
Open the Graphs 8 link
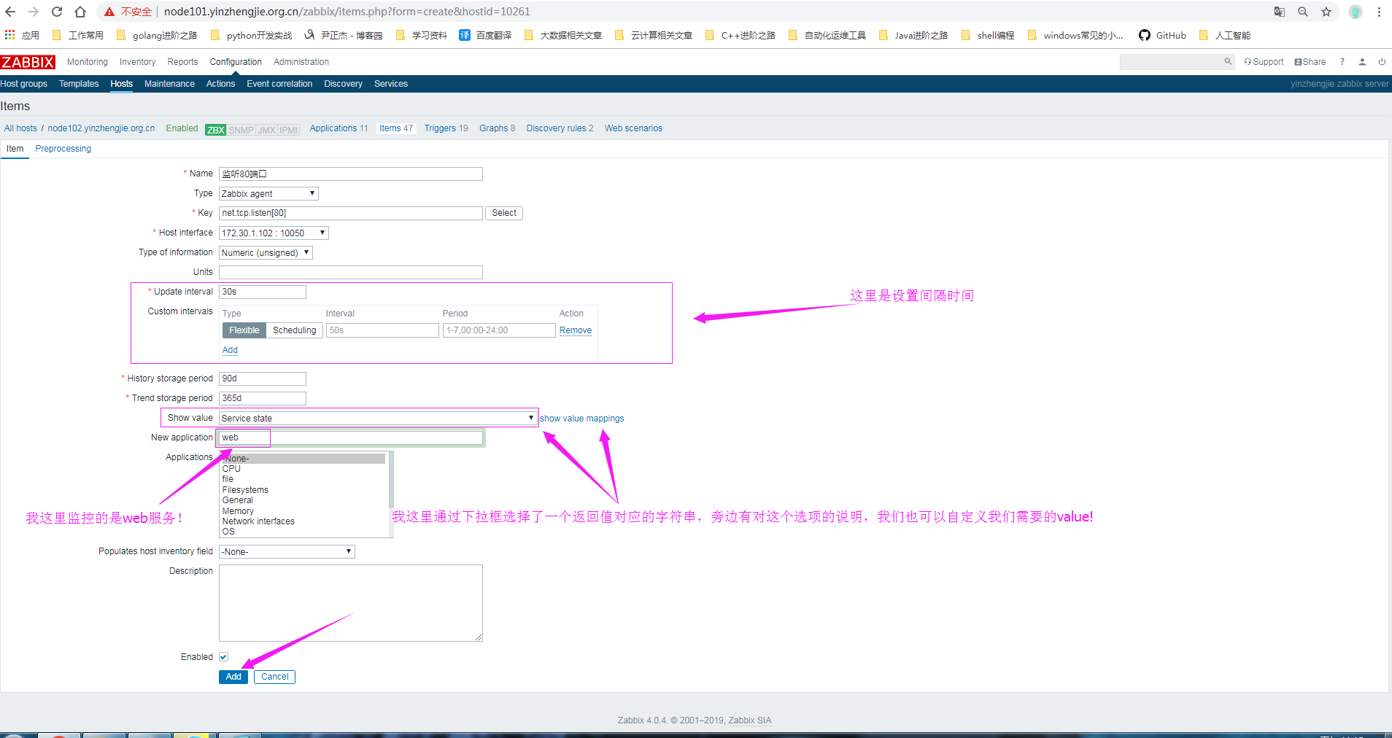[497, 128]
